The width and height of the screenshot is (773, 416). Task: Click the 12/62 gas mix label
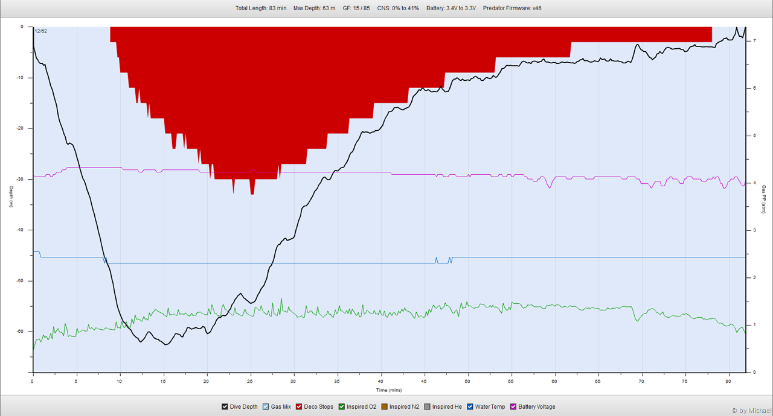[41, 31]
